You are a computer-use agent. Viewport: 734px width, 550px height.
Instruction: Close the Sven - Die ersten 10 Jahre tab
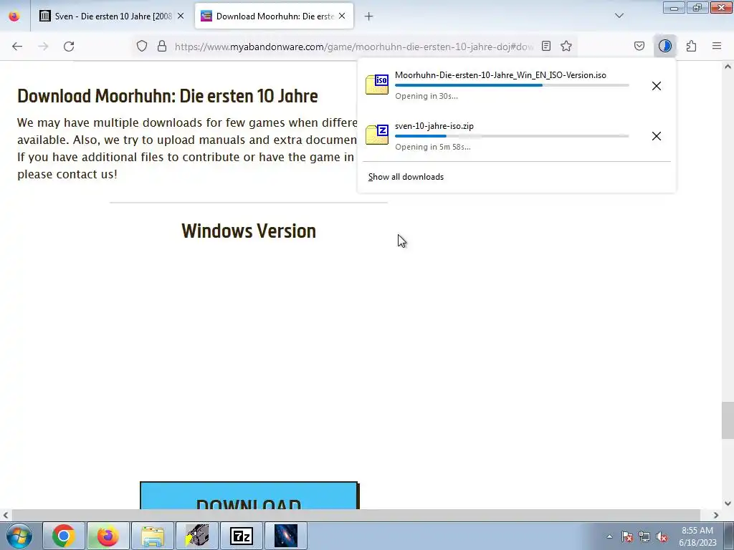[181, 16]
